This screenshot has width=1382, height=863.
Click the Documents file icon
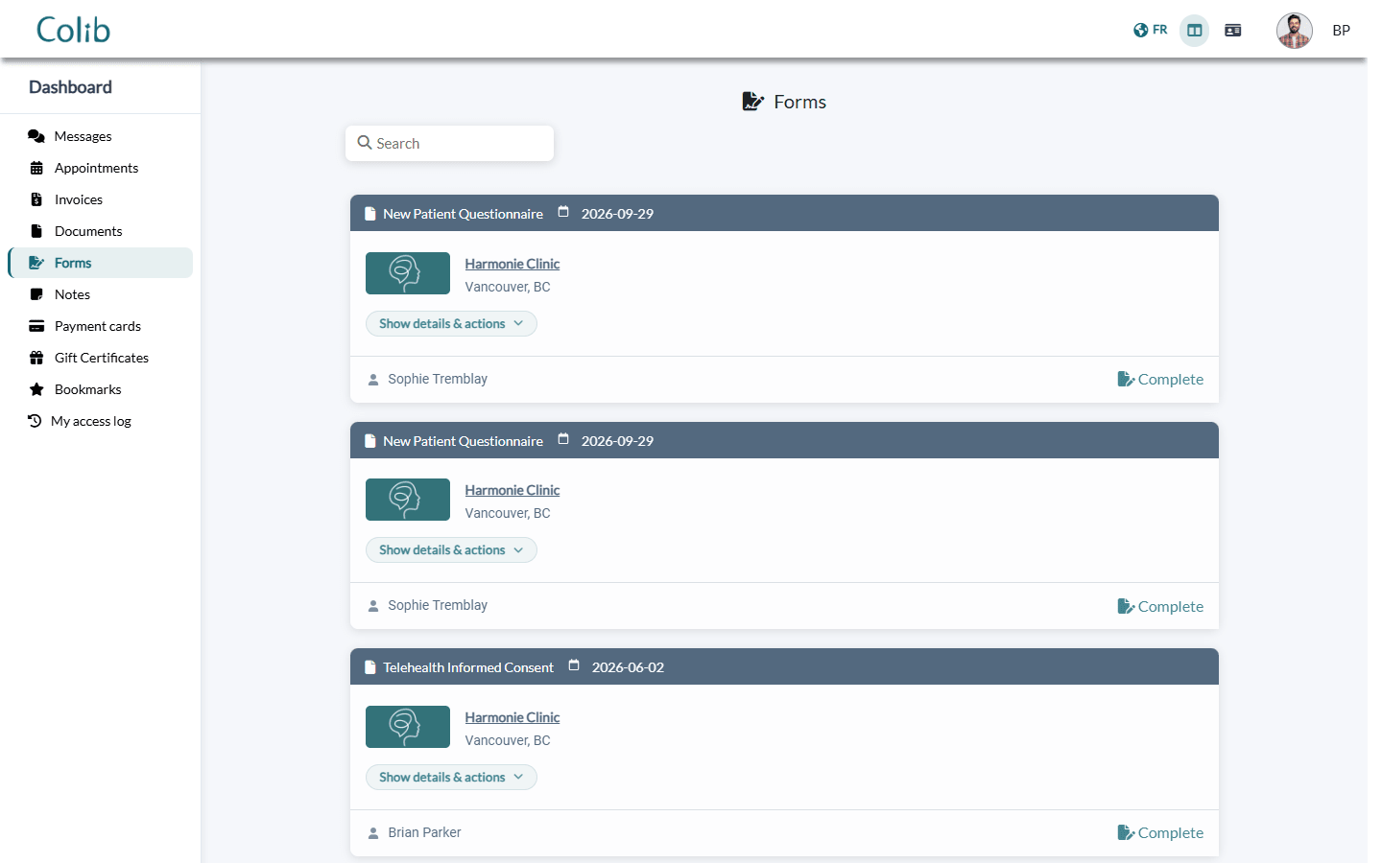36,231
